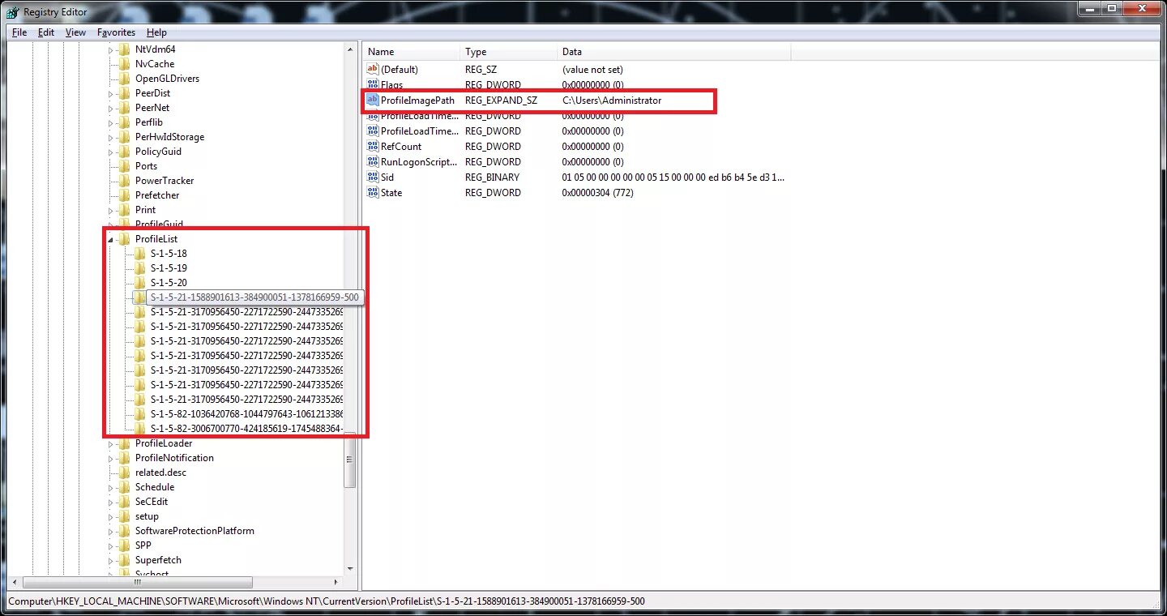Viewport: 1167px width, 616px height.
Task: Click the ProfileImagePath value icon
Action: pyautogui.click(x=373, y=101)
